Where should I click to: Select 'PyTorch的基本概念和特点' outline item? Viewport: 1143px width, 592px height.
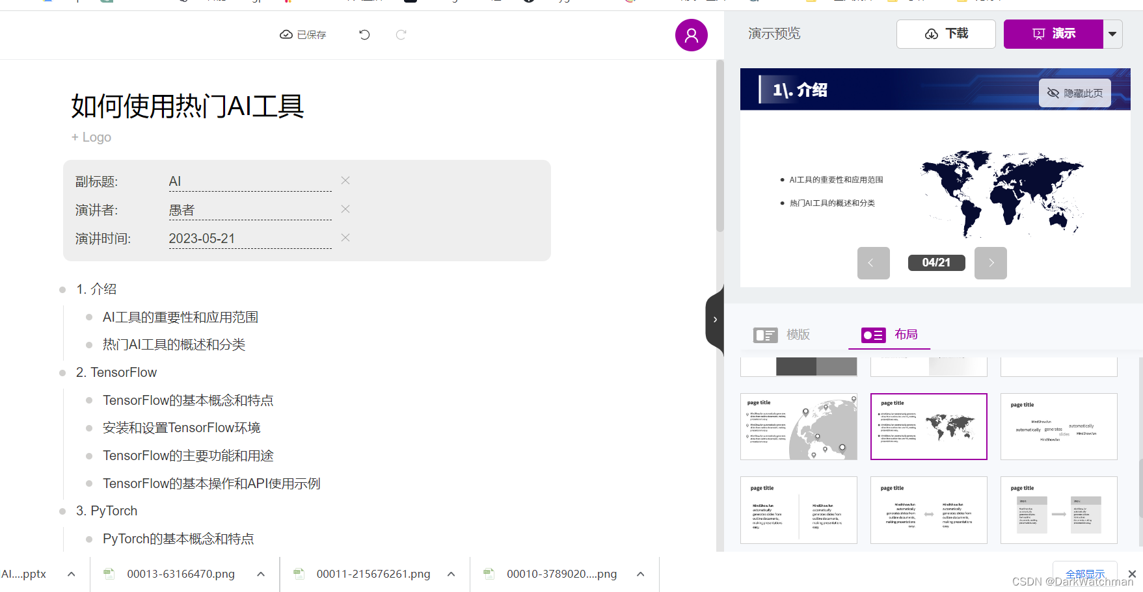[178, 539]
